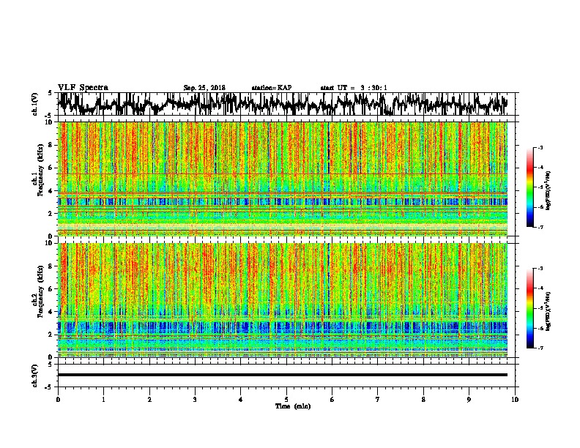Click the "-7" label on ch.2 colorbar
Viewport: 580px width, 448px height.
click(540, 348)
